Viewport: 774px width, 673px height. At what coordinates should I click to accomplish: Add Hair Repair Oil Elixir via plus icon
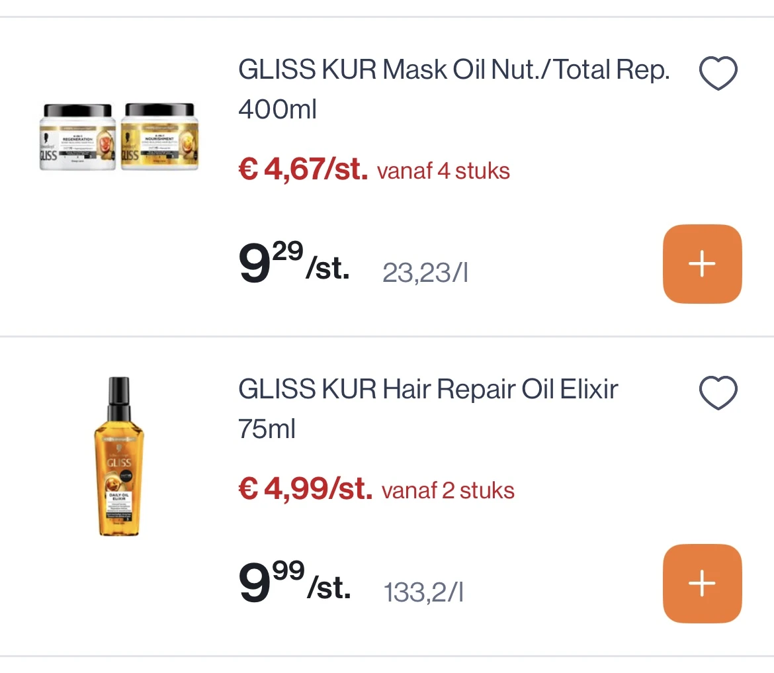pyautogui.click(x=702, y=583)
